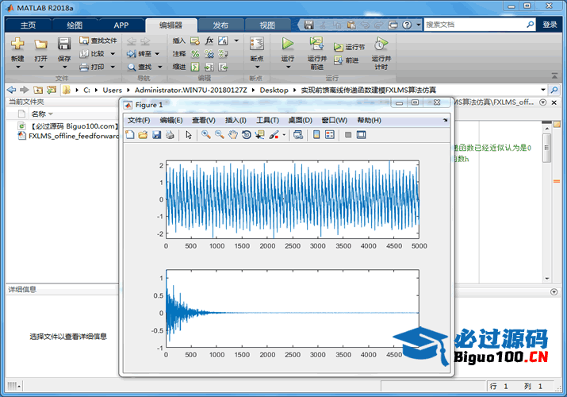The width and height of the screenshot is (567, 397).
Task: Select the Pan hand tool in Figure 1
Action: pos(232,135)
